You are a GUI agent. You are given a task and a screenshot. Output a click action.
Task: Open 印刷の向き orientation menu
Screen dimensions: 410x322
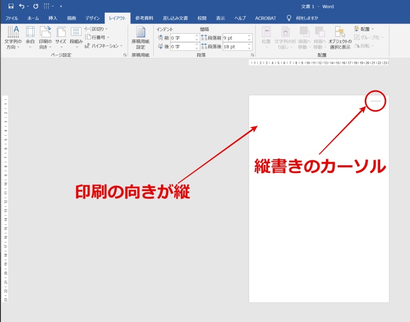(45, 37)
